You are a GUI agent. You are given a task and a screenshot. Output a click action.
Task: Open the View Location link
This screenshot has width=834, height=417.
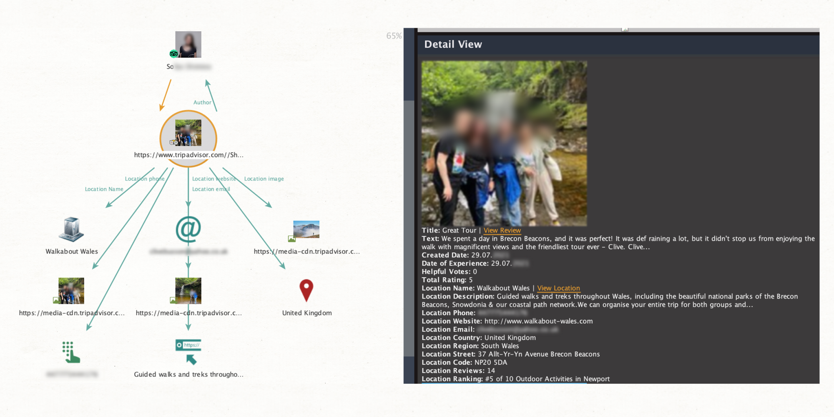pos(558,288)
